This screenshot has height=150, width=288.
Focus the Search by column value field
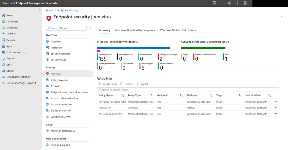(x=188, y=90)
